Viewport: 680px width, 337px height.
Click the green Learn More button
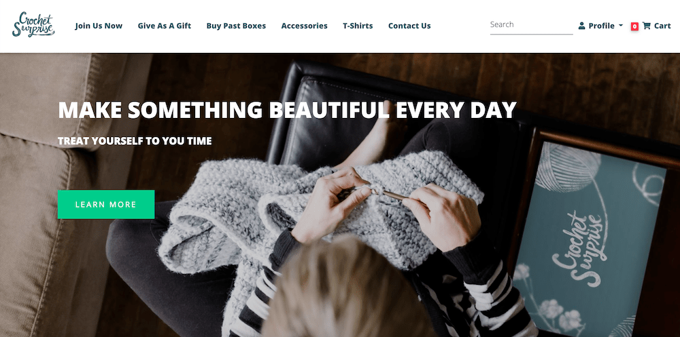pyautogui.click(x=106, y=204)
